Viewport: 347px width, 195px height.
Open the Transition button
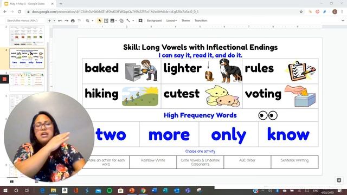[x=201, y=21]
